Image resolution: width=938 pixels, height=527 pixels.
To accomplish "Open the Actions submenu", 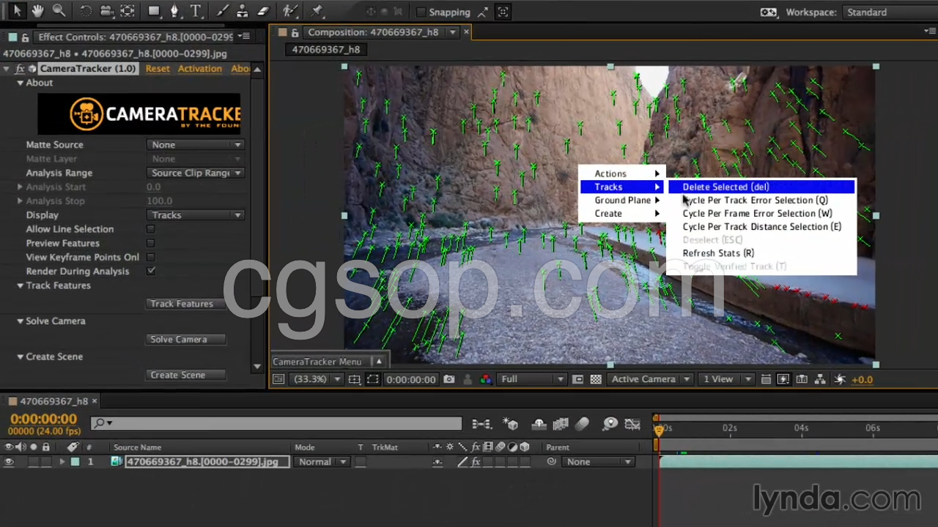I will [x=622, y=173].
